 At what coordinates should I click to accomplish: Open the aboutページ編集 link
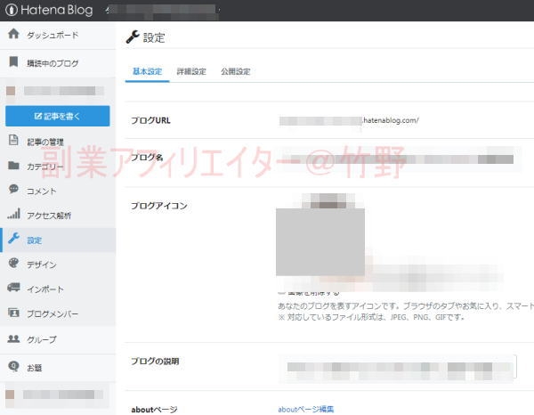click(x=305, y=409)
